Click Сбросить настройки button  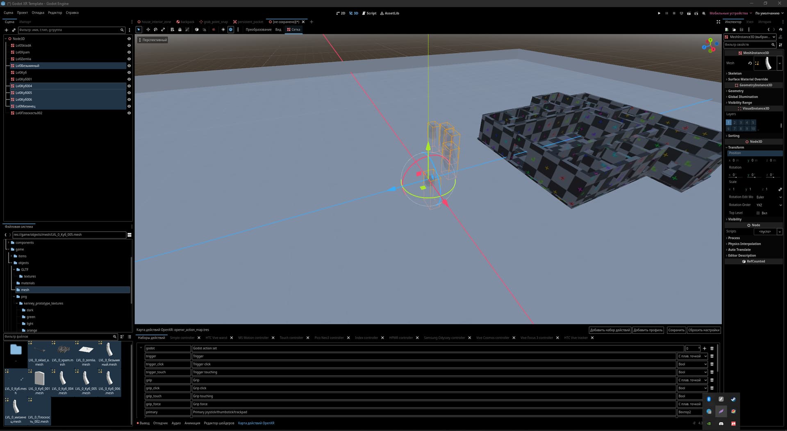[704, 330]
